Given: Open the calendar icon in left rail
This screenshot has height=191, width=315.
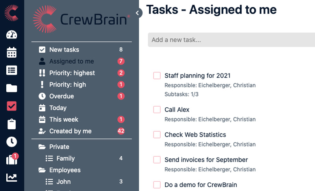Looking at the screenshot, I should pyautogui.click(x=12, y=52).
